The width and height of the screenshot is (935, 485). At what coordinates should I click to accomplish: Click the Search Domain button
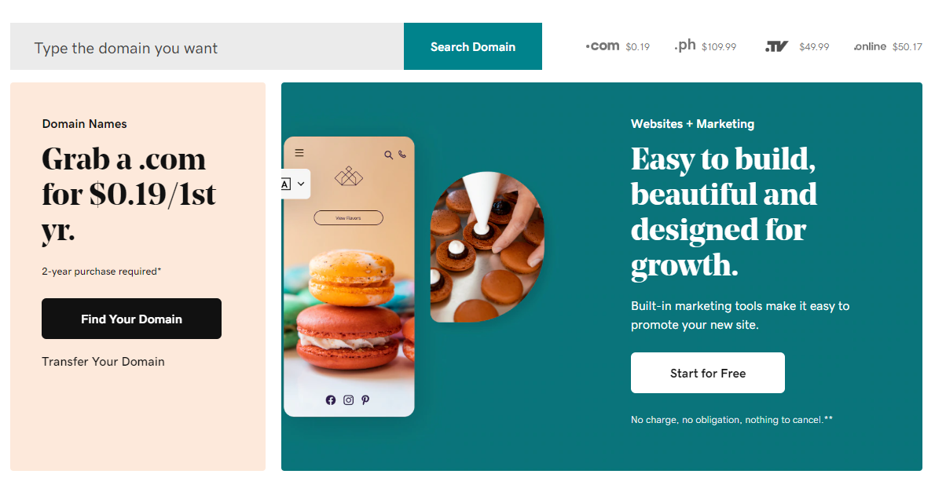pos(473,46)
